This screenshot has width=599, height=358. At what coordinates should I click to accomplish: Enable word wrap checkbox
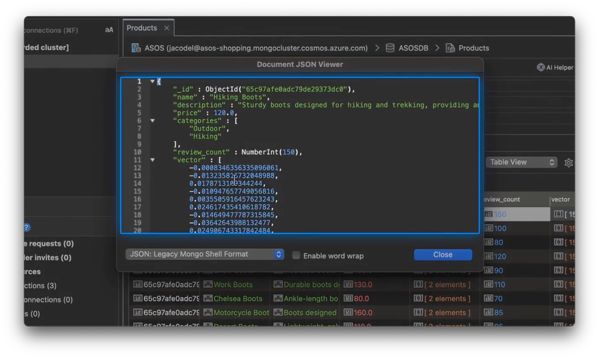tap(296, 255)
